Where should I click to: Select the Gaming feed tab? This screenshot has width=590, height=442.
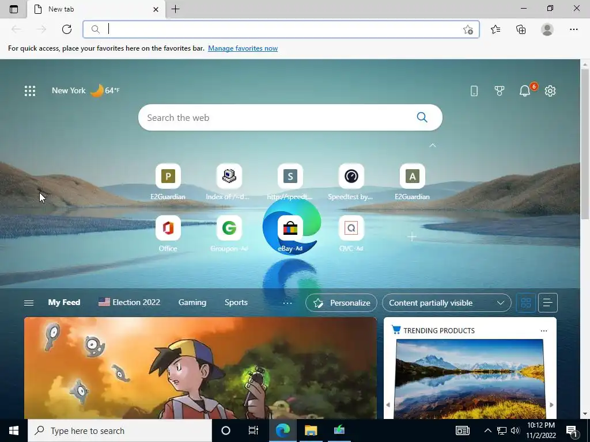(x=192, y=302)
